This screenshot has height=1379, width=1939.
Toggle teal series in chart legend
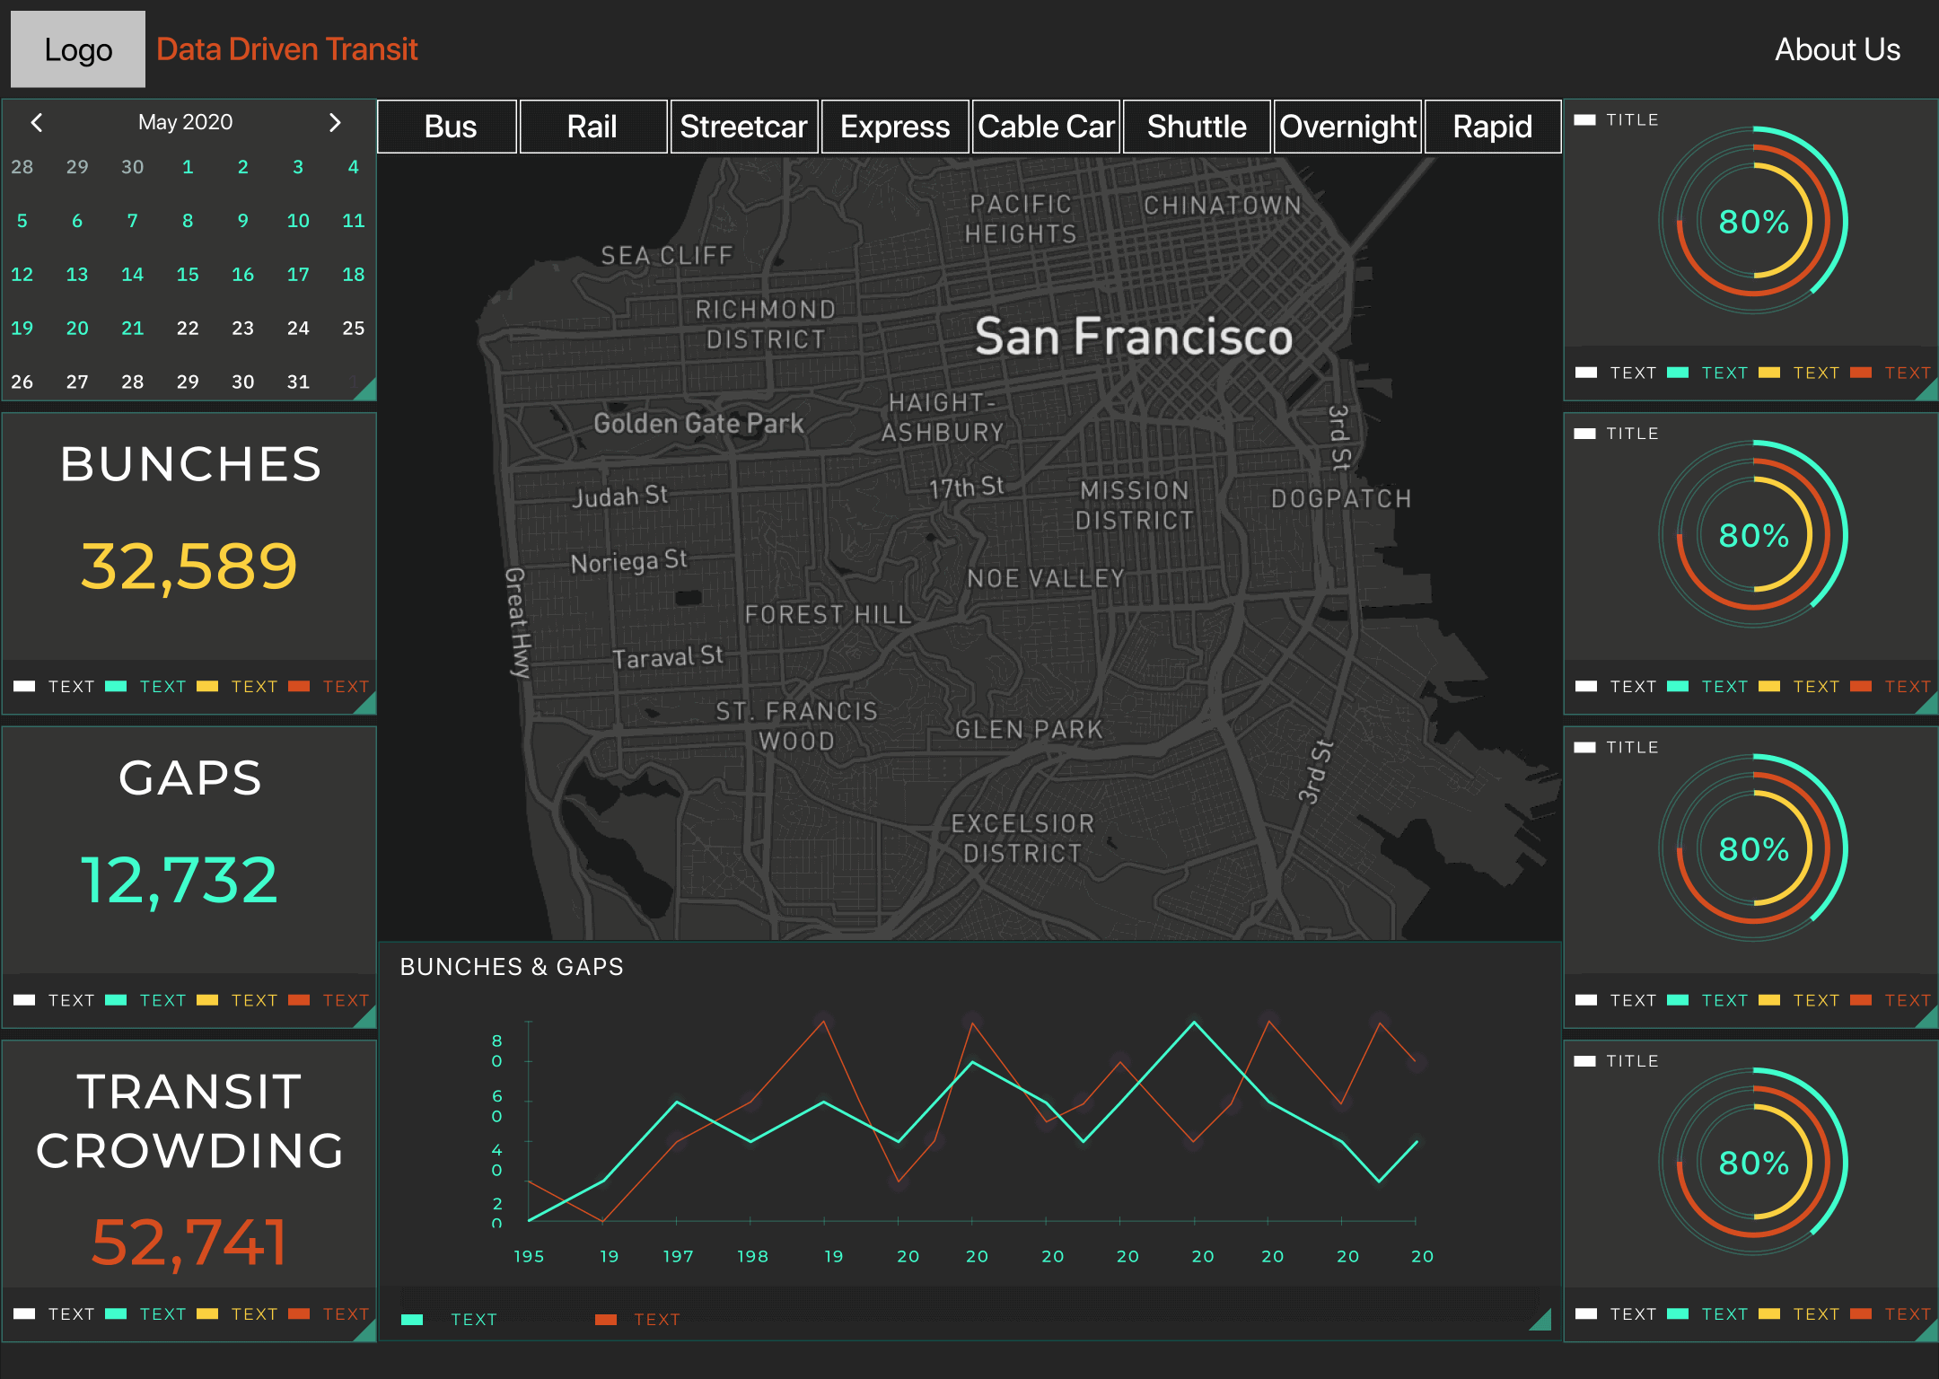(x=413, y=1319)
